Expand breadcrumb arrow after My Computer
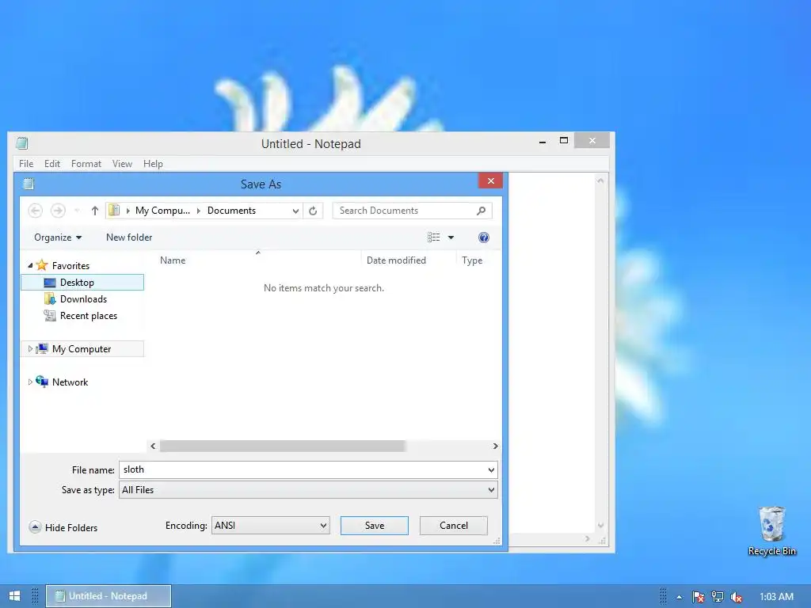Image resolution: width=811 pixels, height=608 pixels. point(199,211)
